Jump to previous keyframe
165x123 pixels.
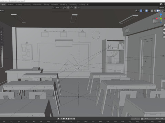tap(64, 119)
